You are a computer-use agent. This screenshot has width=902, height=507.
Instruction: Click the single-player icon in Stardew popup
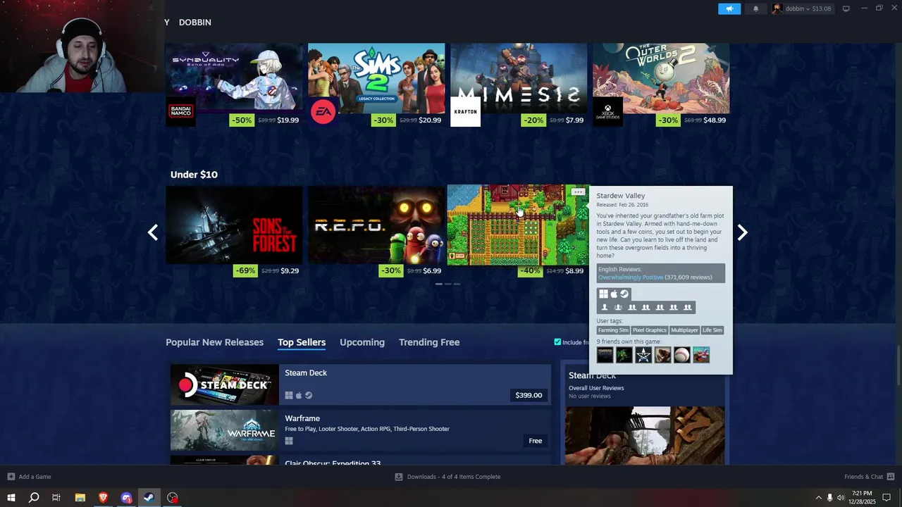[604, 307]
